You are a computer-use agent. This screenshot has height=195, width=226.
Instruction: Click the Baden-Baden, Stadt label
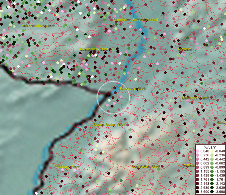pos(110,124)
